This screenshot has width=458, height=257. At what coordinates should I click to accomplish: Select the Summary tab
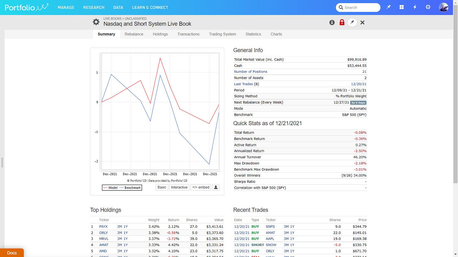coord(106,34)
